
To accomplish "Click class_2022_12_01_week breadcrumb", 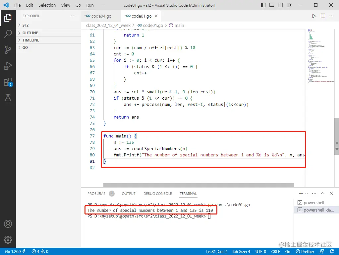I will (108, 25).
